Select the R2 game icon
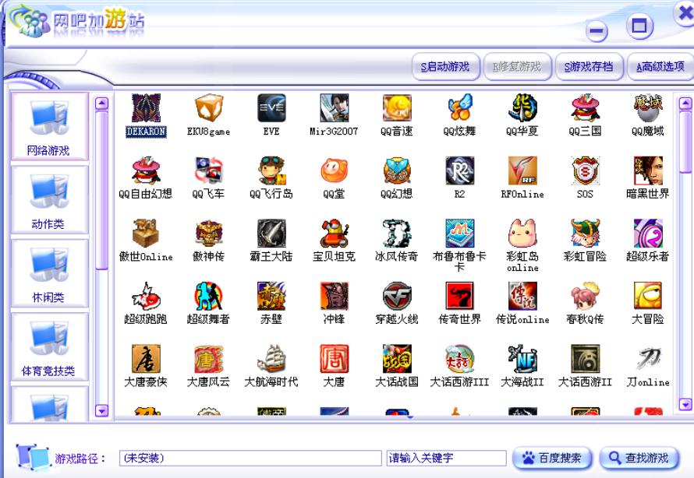This screenshot has height=478, width=694. pyautogui.click(x=460, y=170)
